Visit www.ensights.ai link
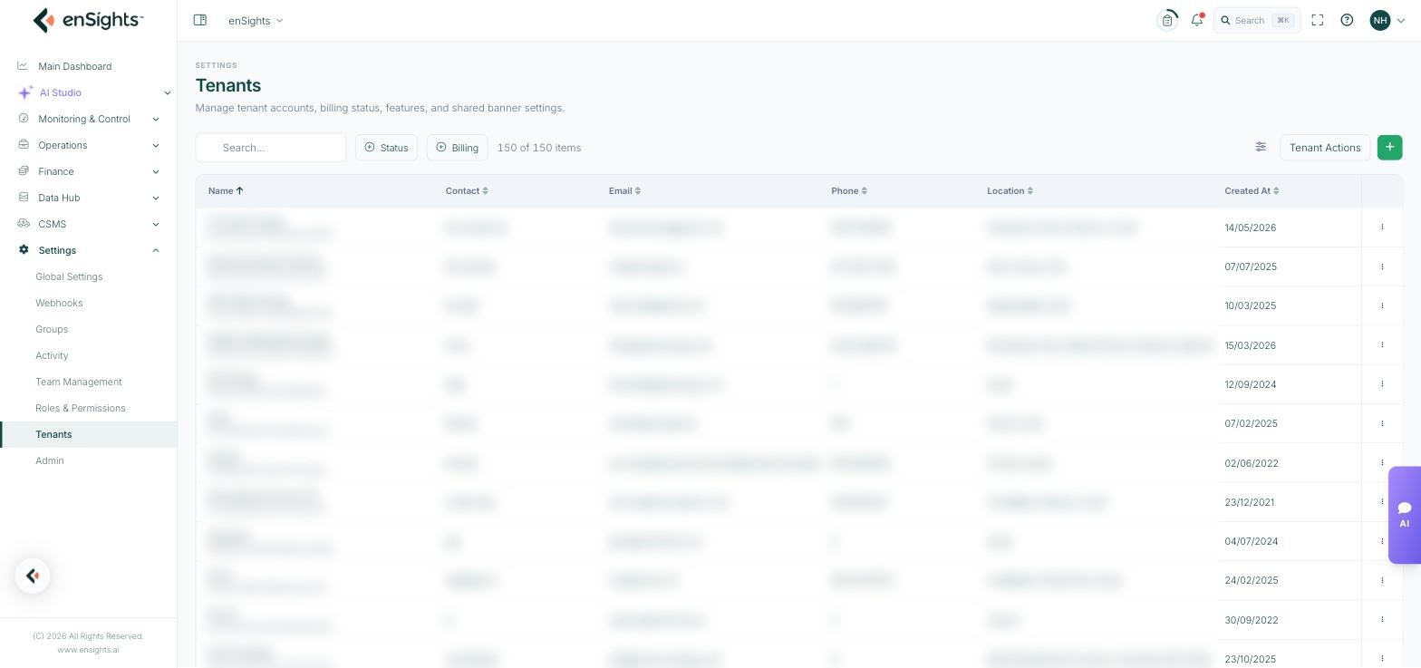Screen dimensions: 1421x668 (x=88, y=649)
